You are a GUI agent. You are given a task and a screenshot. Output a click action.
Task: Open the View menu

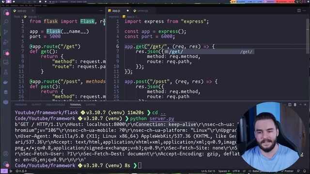tap(22, 5)
